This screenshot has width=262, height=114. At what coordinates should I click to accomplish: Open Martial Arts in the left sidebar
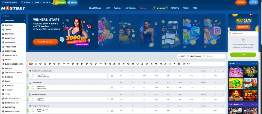coord(13,55)
